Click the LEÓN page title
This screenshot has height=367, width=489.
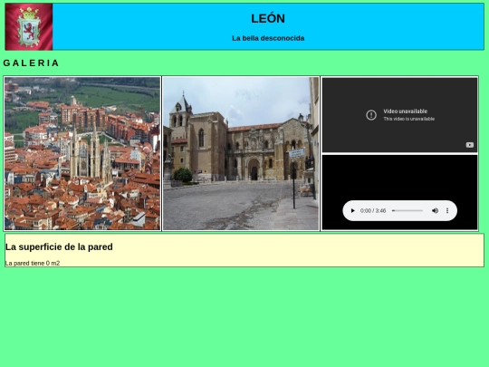[x=268, y=18]
